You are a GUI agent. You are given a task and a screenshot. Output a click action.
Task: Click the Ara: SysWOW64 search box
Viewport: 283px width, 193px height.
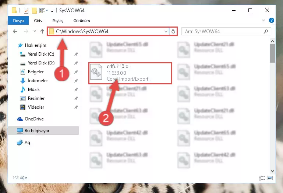coord(226,31)
